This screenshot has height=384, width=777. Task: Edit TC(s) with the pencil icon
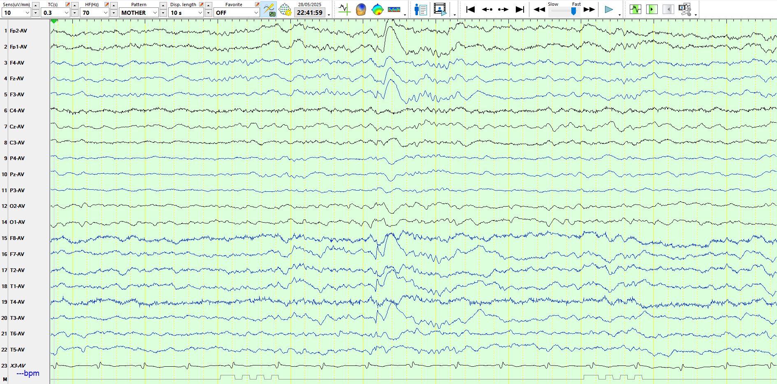coord(67,5)
